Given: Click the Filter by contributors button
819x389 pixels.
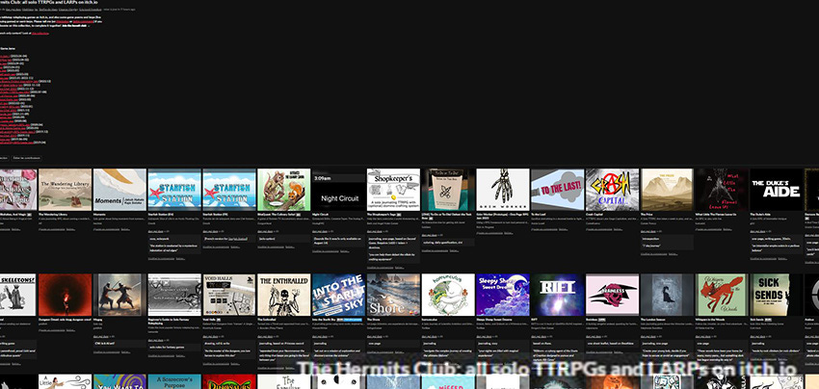Looking at the screenshot, I should coord(27,158).
